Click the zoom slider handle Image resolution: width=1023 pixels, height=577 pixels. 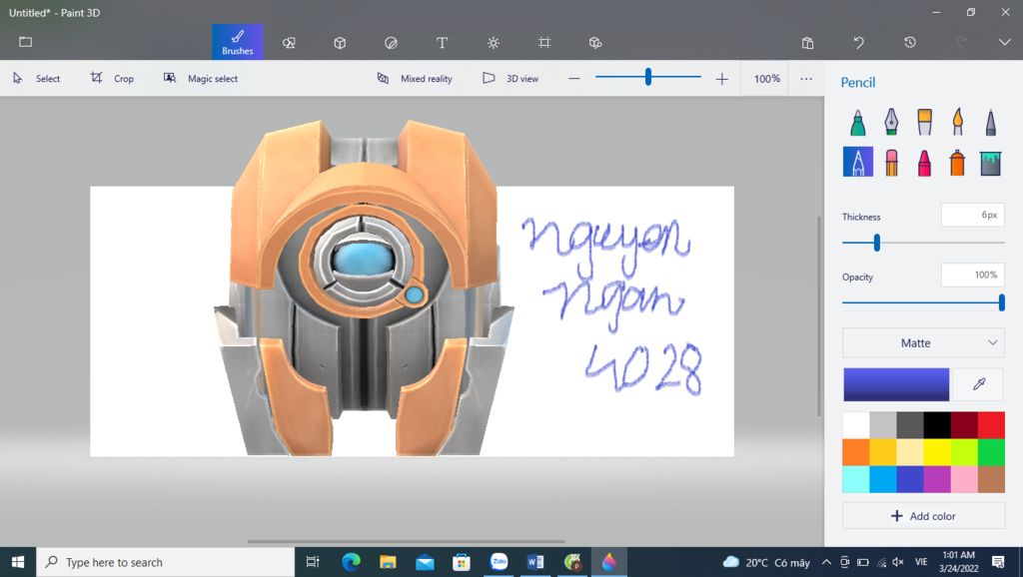point(647,77)
